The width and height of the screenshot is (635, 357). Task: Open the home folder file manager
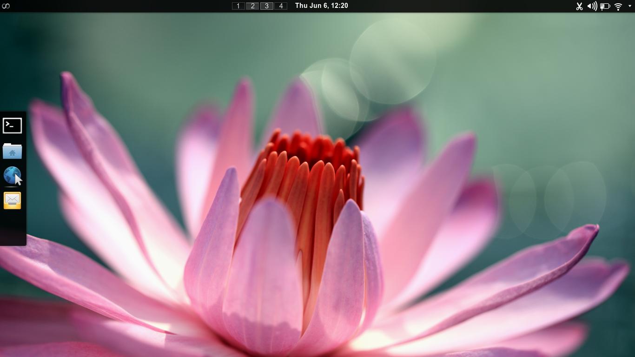point(13,151)
